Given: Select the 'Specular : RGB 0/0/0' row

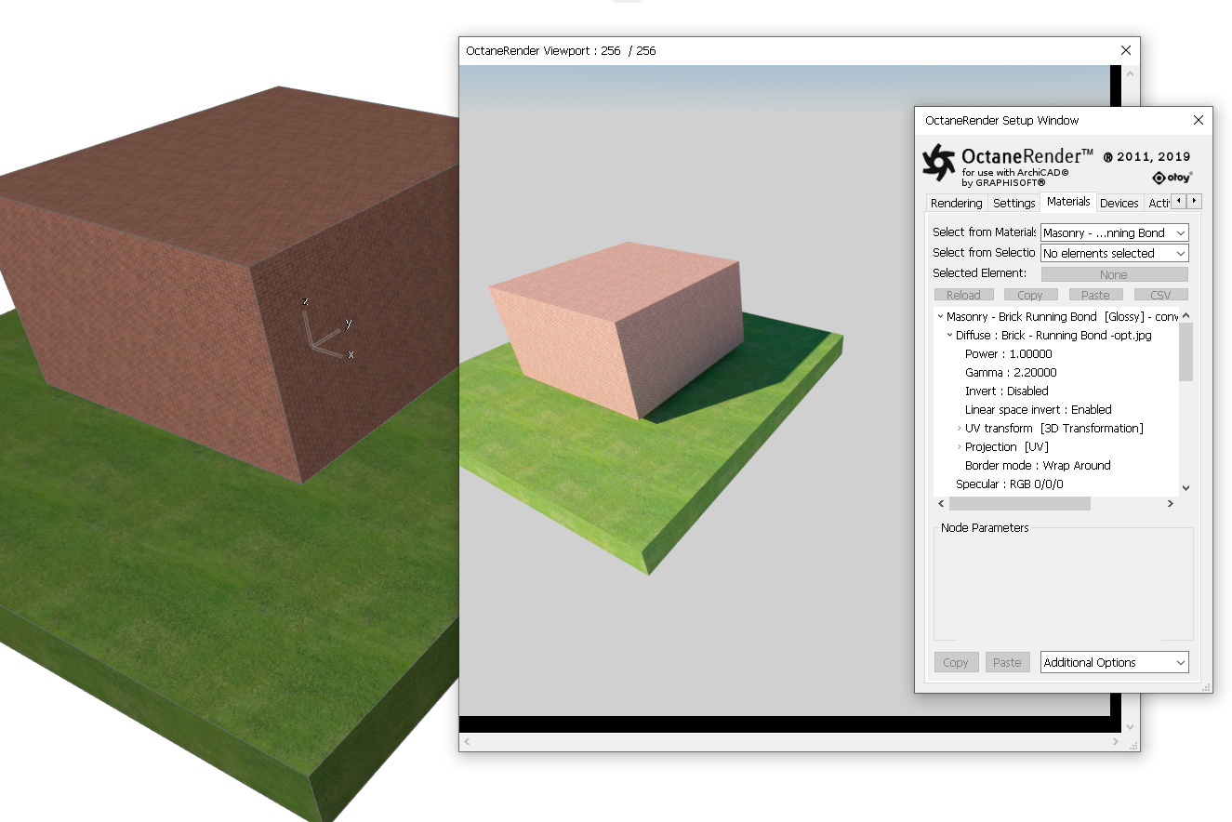Looking at the screenshot, I should pos(1010,484).
